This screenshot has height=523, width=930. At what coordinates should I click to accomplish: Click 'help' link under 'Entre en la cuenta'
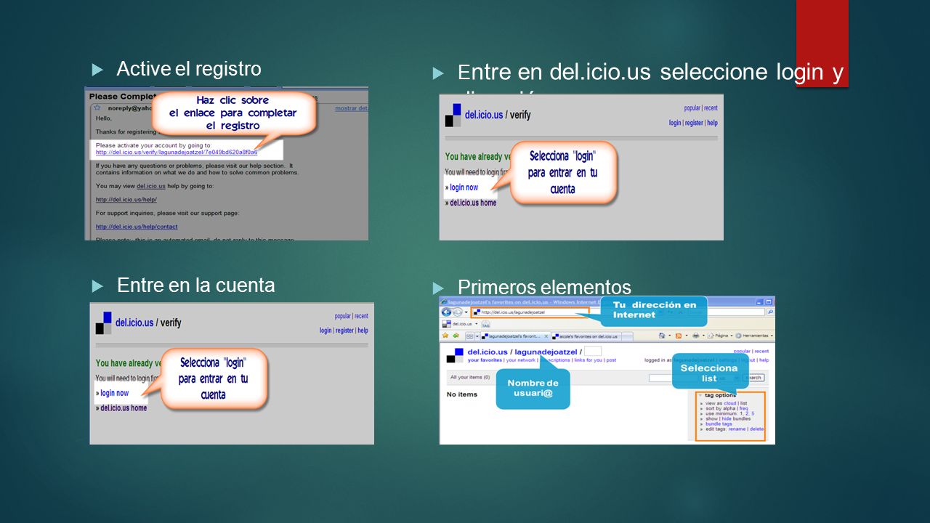(363, 331)
